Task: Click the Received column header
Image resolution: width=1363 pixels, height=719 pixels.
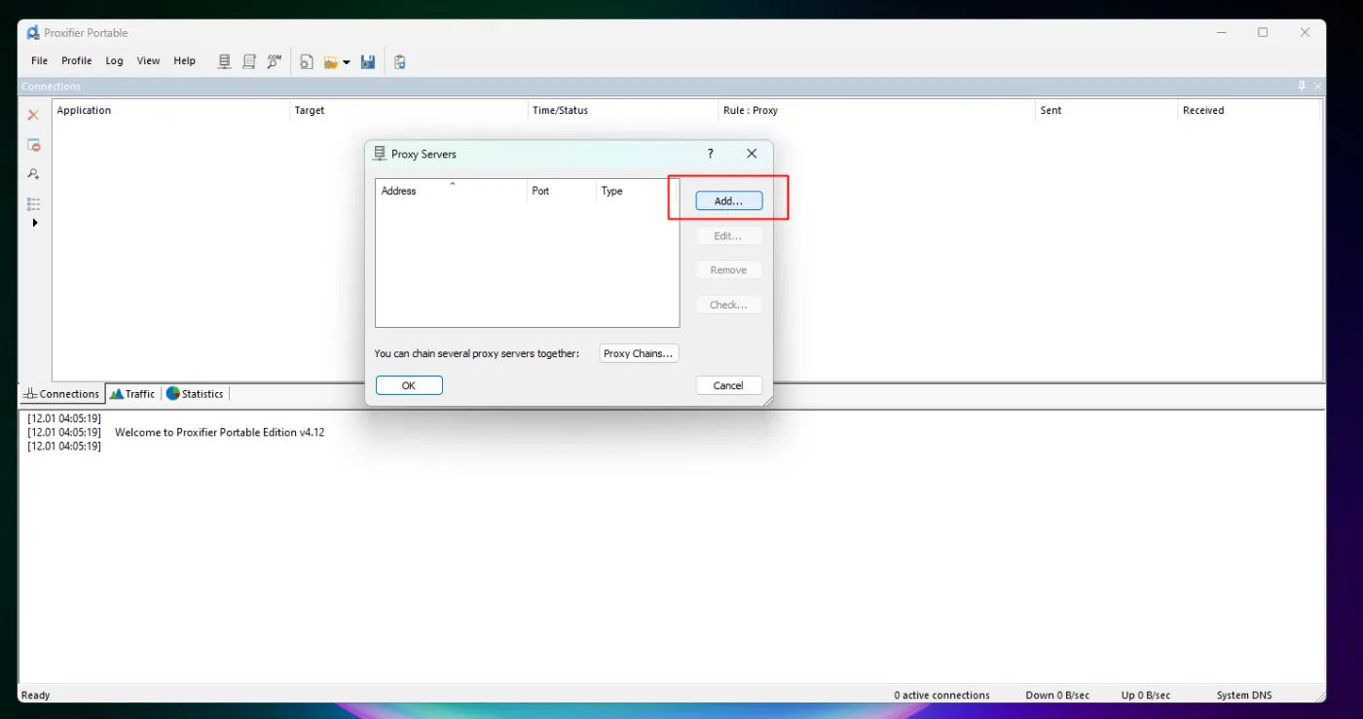Action: coord(1249,111)
